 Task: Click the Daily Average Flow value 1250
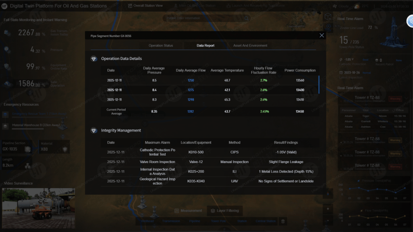[x=191, y=81]
